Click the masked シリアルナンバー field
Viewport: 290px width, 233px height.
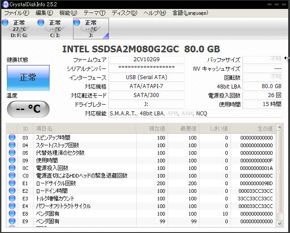click(x=147, y=68)
